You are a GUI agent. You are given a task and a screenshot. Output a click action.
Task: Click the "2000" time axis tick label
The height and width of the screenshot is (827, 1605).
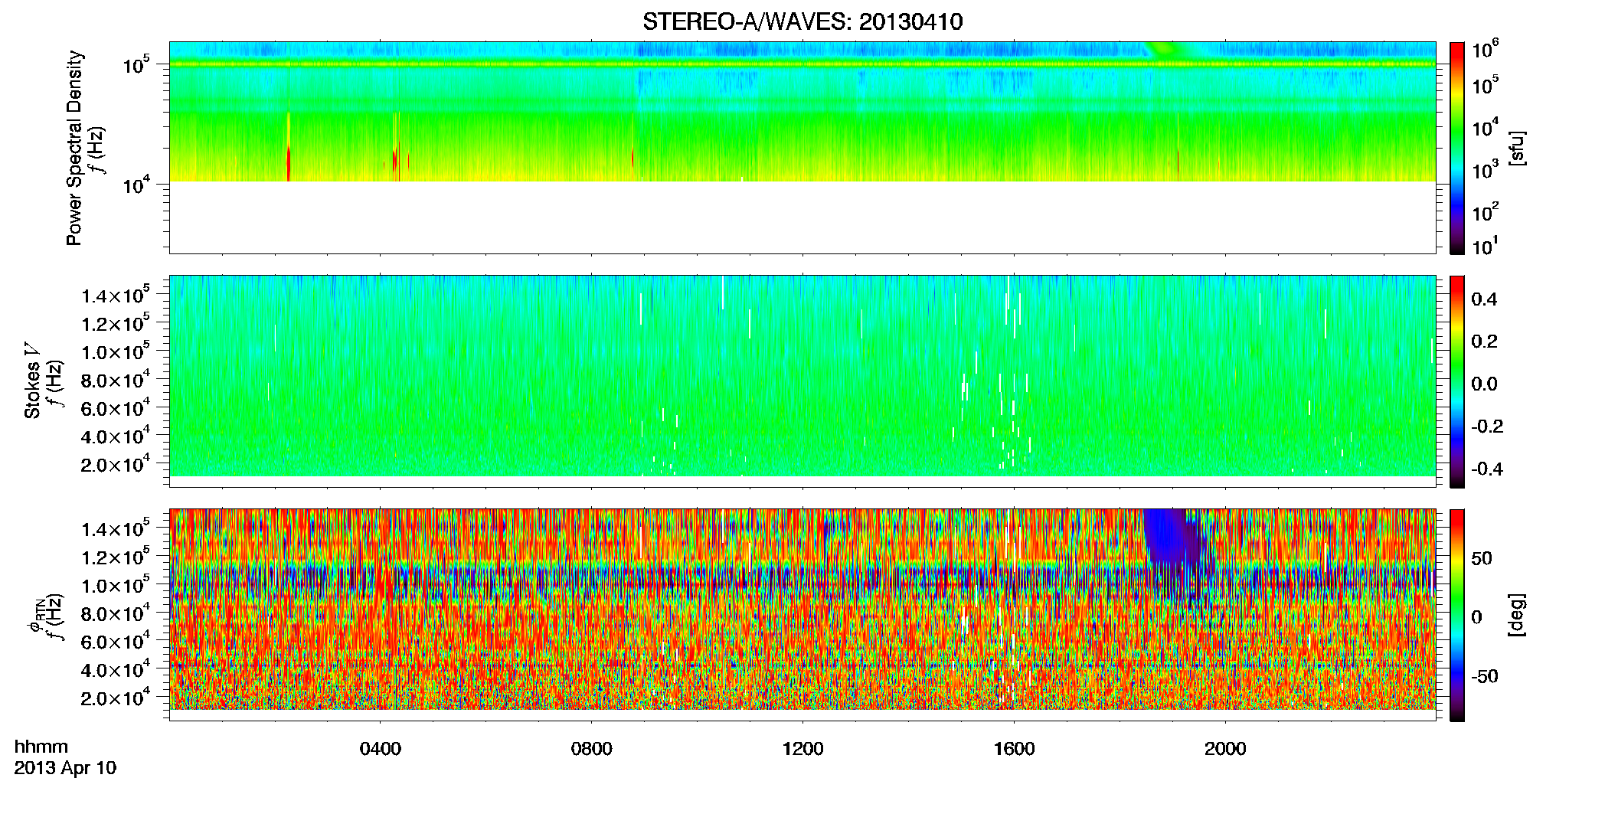pos(1226,749)
